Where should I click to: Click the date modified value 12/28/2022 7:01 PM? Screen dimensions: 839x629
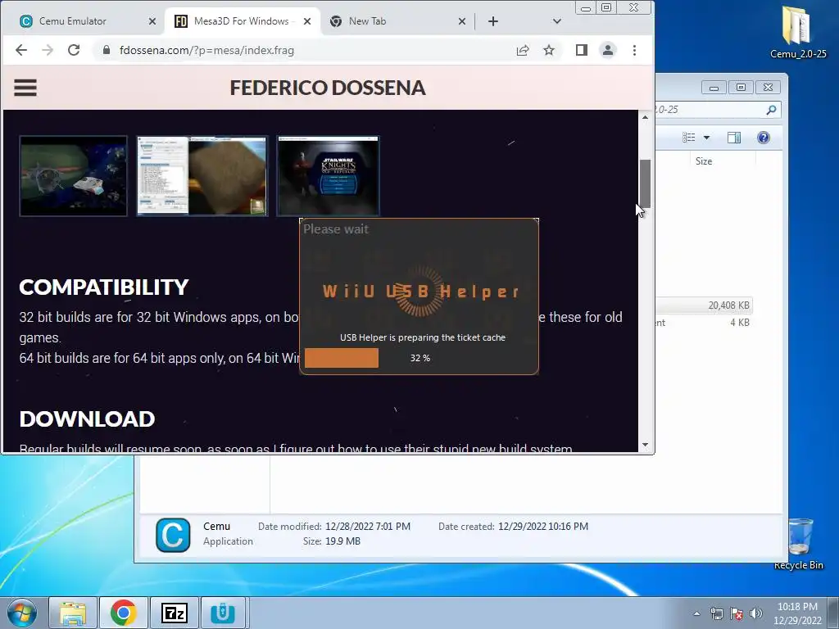click(368, 527)
